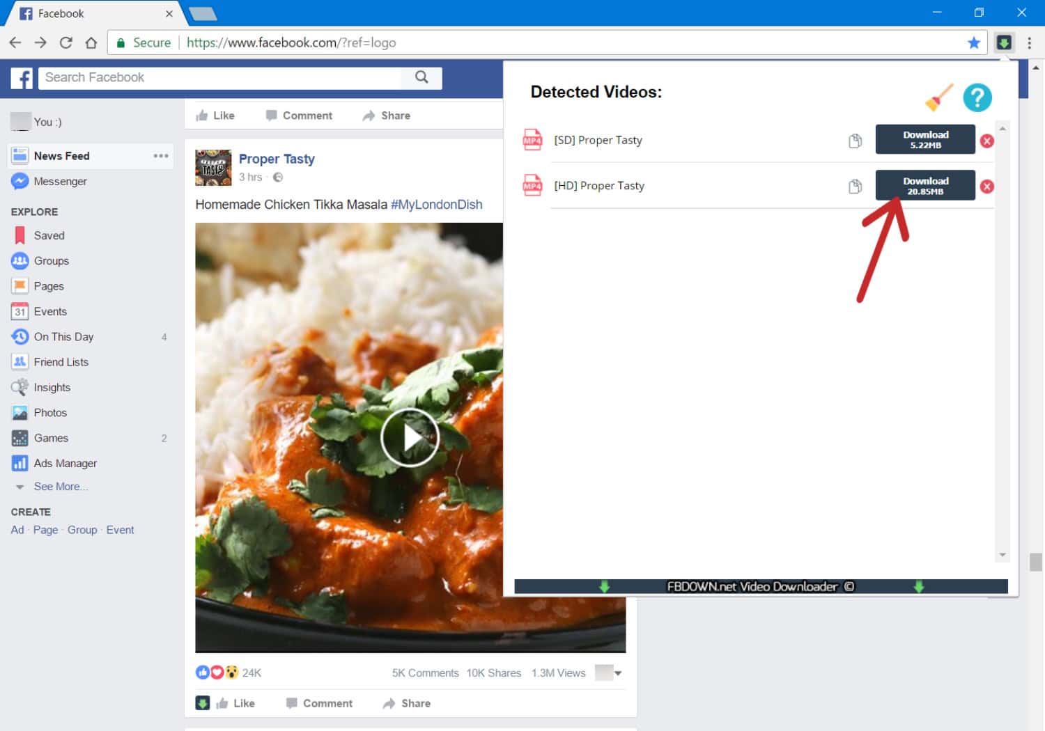Expand See More in Explore
1045x731 pixels.
[x=60, y=487]
